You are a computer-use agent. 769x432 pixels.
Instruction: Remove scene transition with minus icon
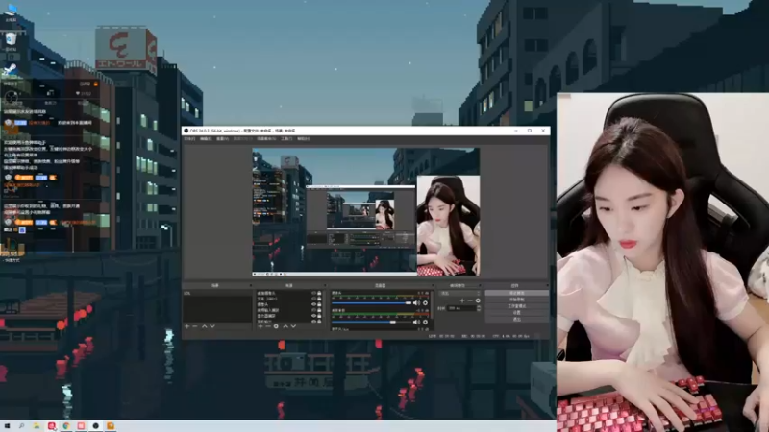(470, 300)
